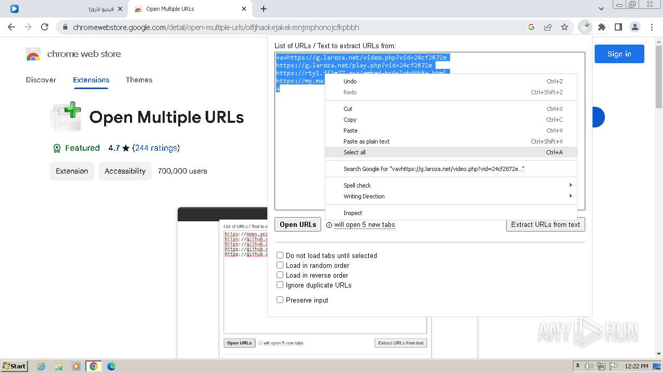663x373 pixels.
Task: Open Internet Explorer from the taskbar
Action: coord(41,366)
